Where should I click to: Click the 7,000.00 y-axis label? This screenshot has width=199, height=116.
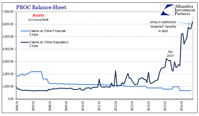click(8, 12)
